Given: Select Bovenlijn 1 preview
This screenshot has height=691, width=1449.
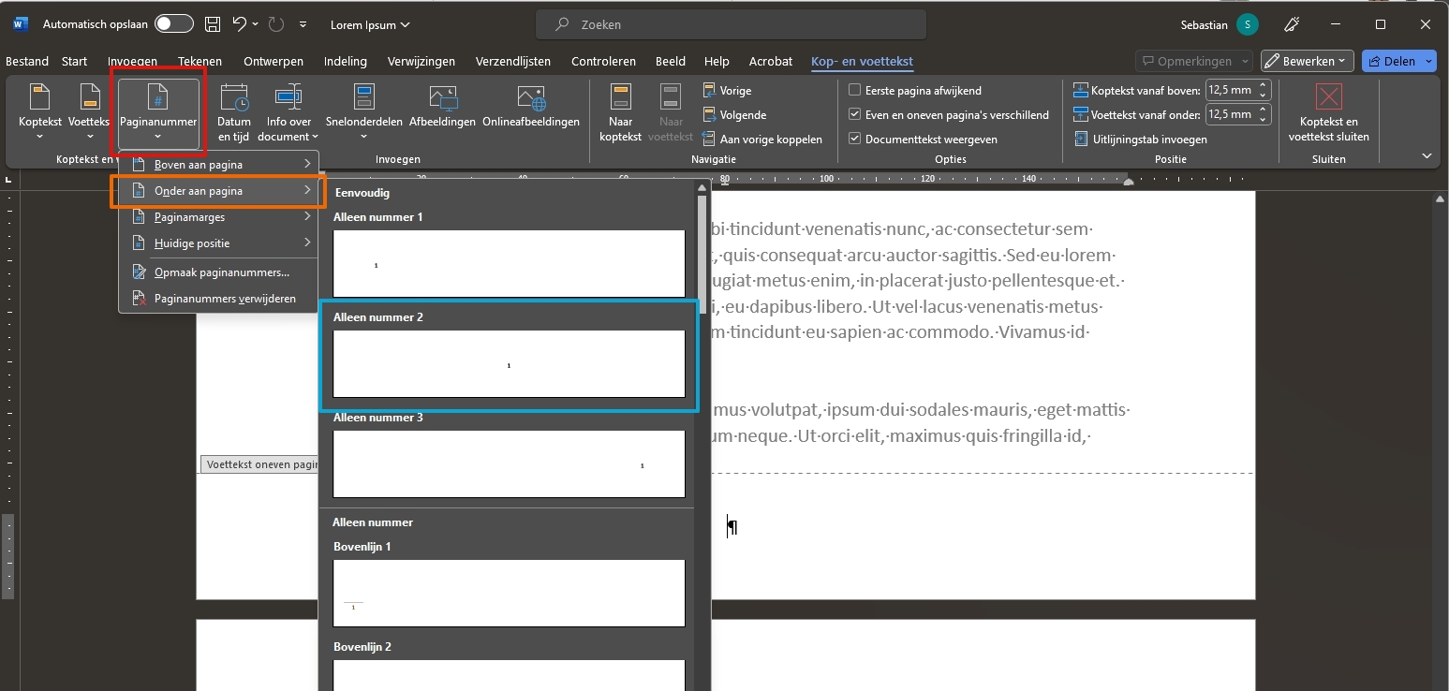Looking at the screenshot, I should pyautogui.click(x=509, y=593).
